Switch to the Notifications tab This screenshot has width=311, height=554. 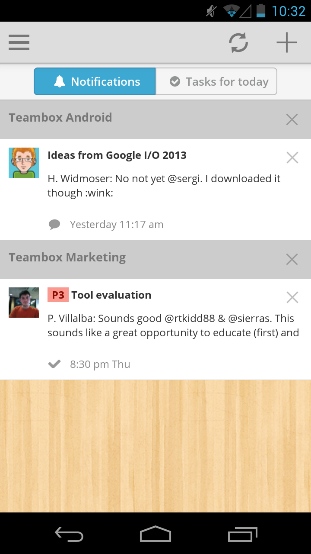click(x=95, y=81)
